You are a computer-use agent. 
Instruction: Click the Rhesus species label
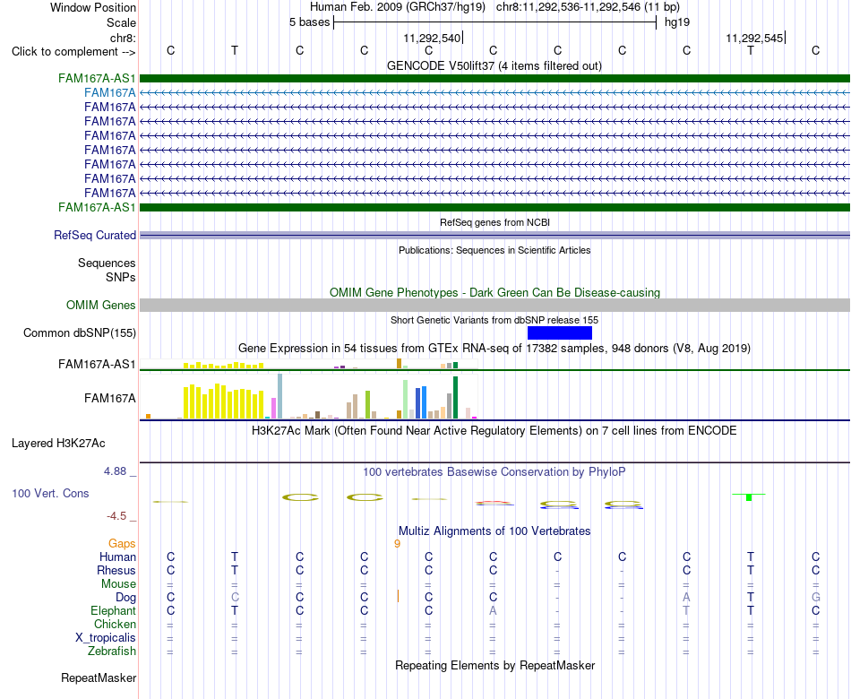click(x=116, y=570)
